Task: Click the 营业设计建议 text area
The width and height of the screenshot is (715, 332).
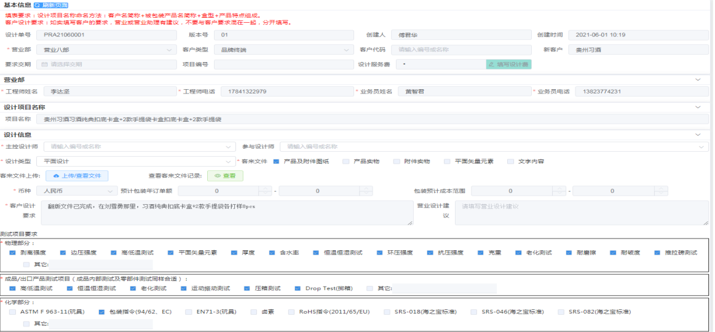Action: pyautogui.click(x=582, y=213)
